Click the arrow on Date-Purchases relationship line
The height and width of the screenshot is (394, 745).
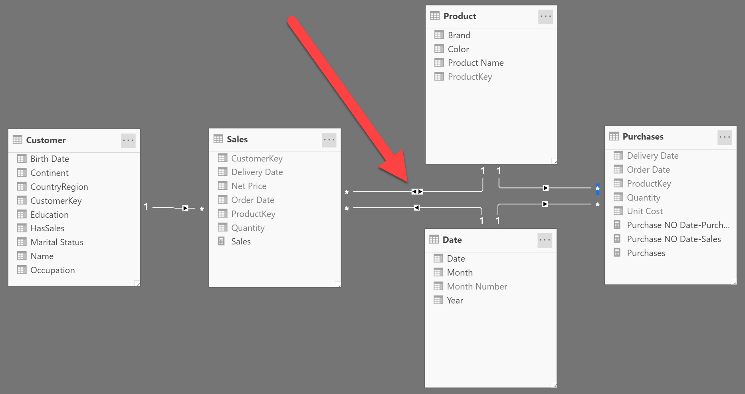point(545,204)
